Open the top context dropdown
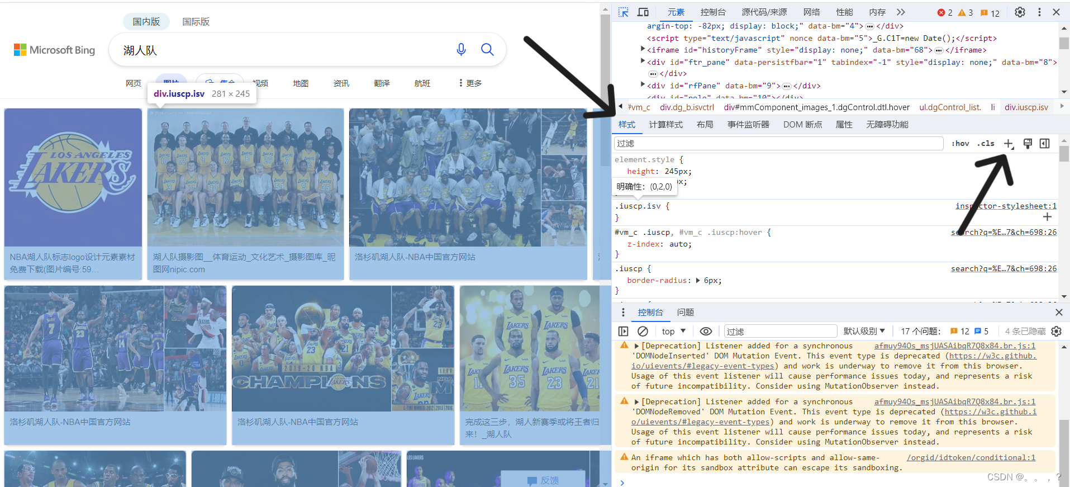This screenshot has height=487, width=1070. coord(673,332)
